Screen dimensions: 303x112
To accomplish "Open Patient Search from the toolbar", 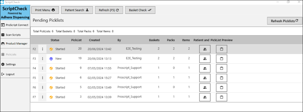I will click(77, 10).
